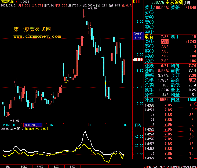Click the 14:58 trade row
The image size is (197, 168).
pyautogui.click(x=169, y=149)
